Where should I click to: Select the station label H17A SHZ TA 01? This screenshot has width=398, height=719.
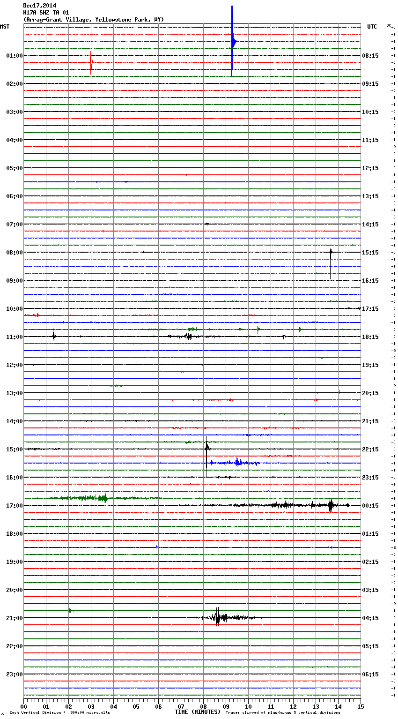click(46, 13)
